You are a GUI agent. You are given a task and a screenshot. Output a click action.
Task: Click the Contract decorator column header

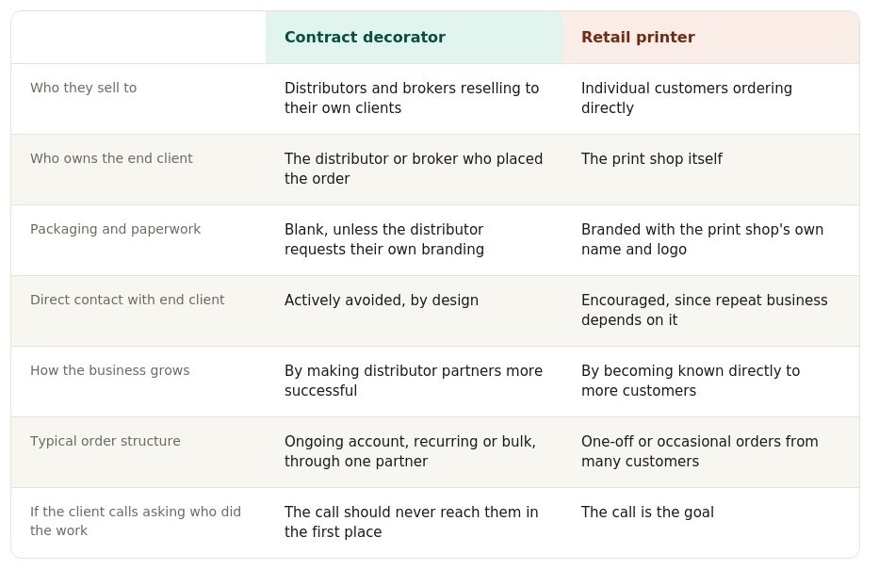pyautogui.click(x=365, y=37)
